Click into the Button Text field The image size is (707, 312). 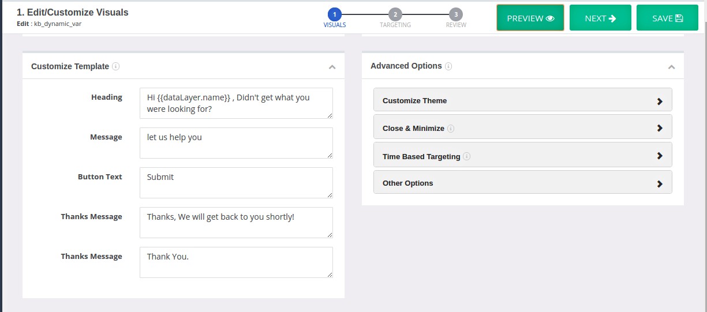(x=236, y=183)
